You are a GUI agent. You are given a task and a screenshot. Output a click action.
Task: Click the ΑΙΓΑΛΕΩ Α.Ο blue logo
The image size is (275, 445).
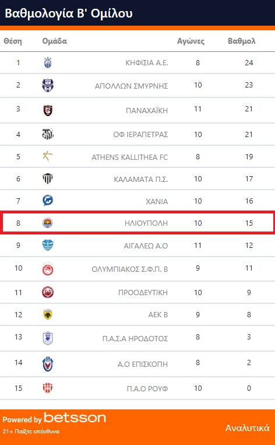click(48, 245)
